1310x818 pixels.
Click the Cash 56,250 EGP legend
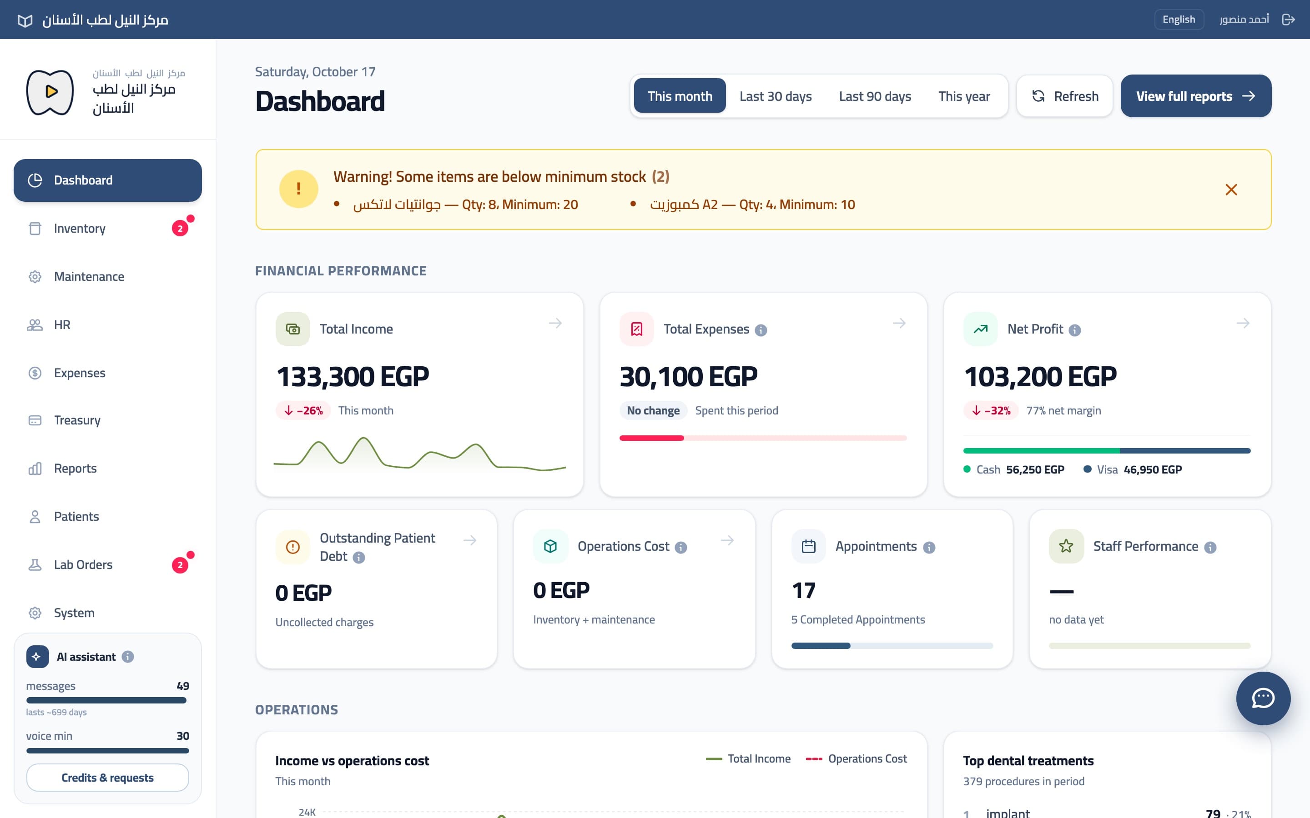[x=1013, y=469]
